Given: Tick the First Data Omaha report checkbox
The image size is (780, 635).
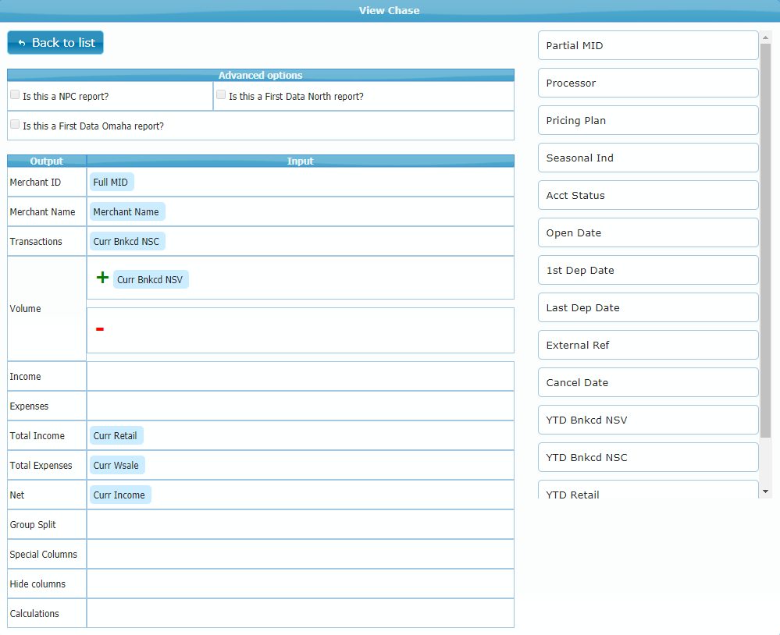Looking at the screenshot, I should pyautogui.click(x=15, y=124).
